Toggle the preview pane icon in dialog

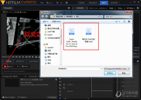tap(124, 21)
